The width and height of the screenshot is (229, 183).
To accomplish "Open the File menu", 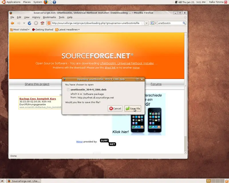I will tap(12, 17).
